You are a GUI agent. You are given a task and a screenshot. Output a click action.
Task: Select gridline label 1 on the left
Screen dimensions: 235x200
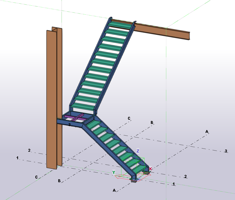17,158
